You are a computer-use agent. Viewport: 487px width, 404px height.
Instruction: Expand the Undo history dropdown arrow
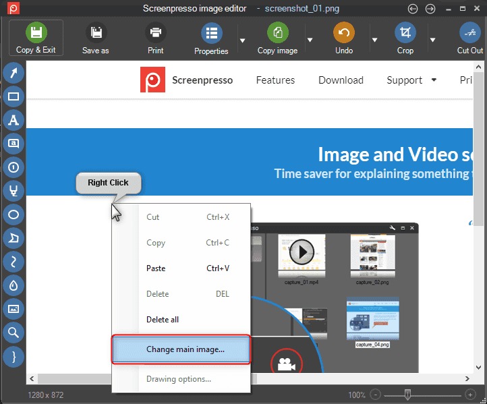374,39
